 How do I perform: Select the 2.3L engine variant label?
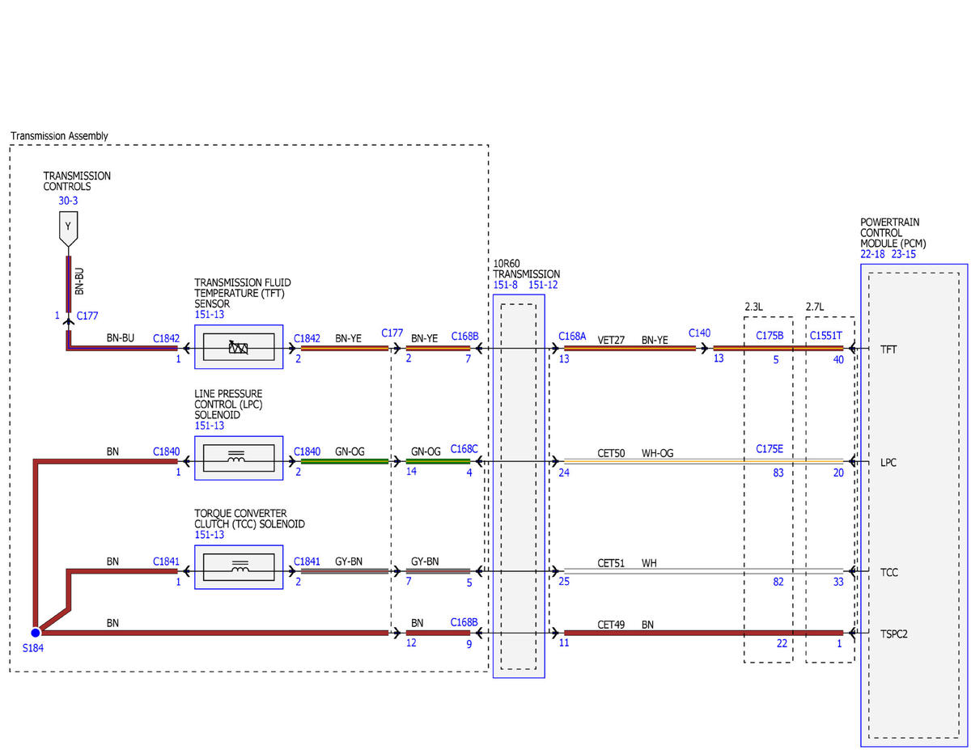(754, 307)
